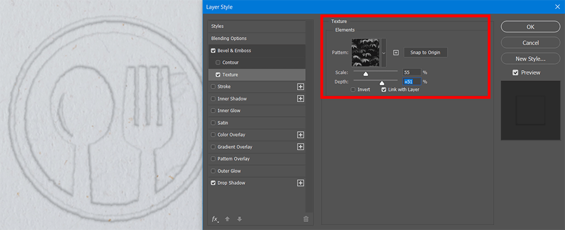
Task: Select the Drop Shadow row label
Action: (x=231, y=183)
